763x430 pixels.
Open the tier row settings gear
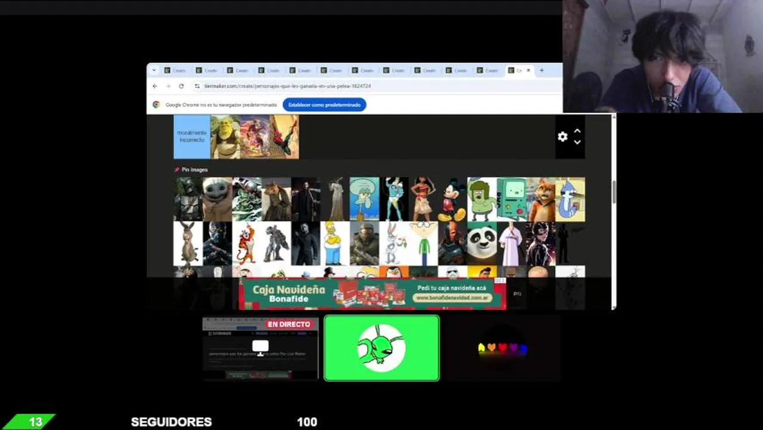[562, 137]
